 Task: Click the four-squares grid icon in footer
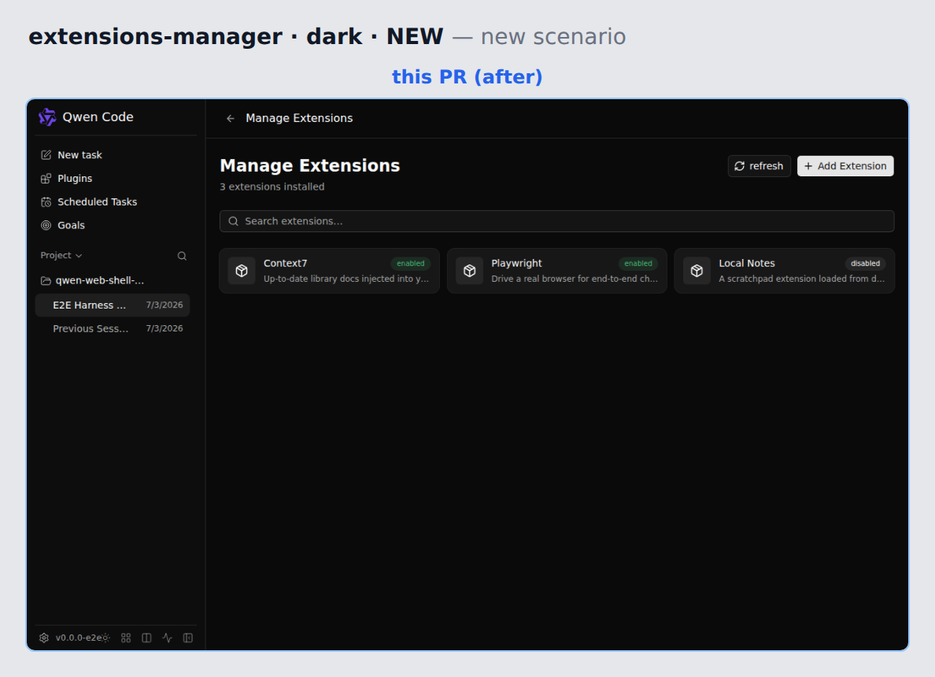[126, 638]
